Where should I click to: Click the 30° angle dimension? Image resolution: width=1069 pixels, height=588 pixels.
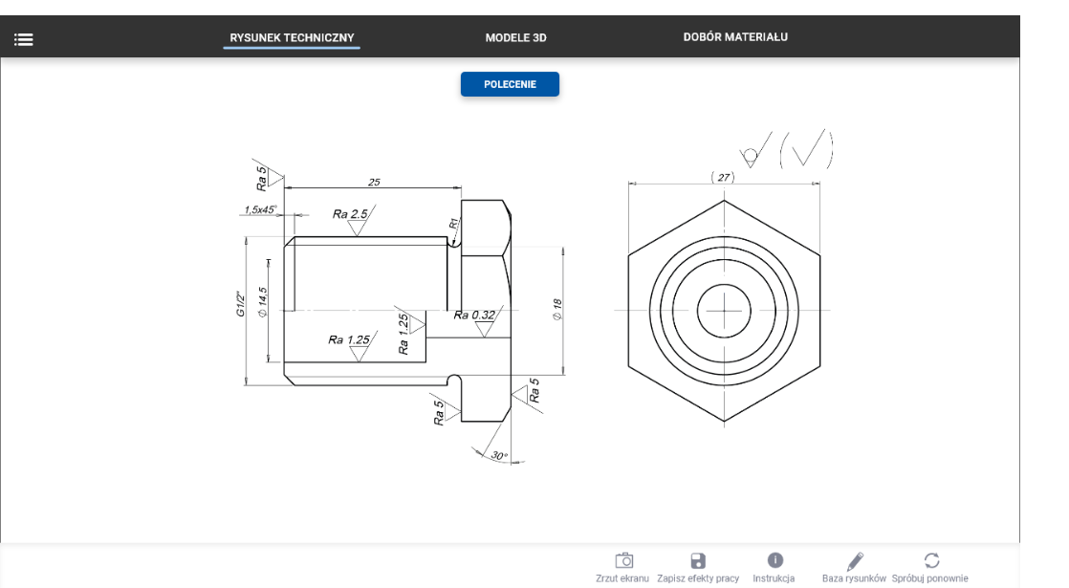pyautogui.click(x=499, y=456)
